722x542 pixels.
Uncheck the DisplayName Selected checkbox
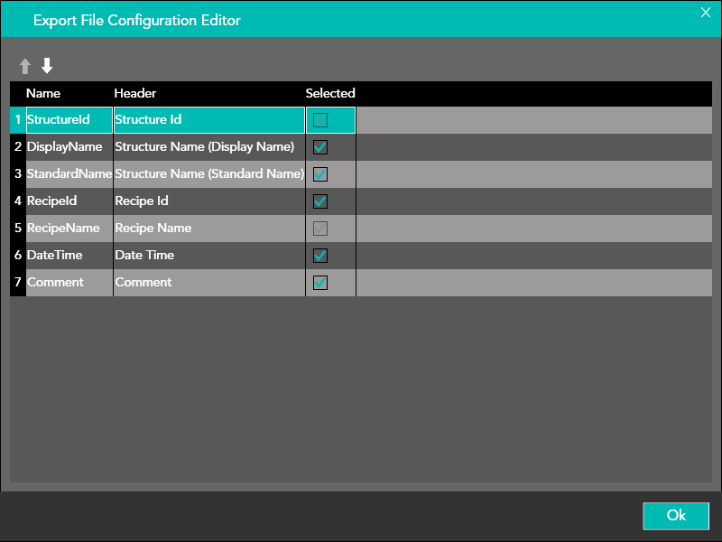tap(320, 147)
